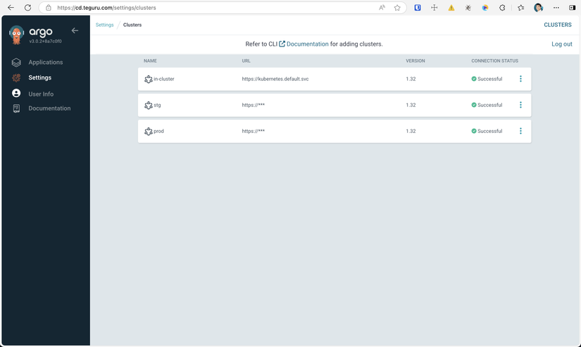The height and width of the screenshot is (347, 581).
Task: Open the favorites list icon
Action: point(520,8)
